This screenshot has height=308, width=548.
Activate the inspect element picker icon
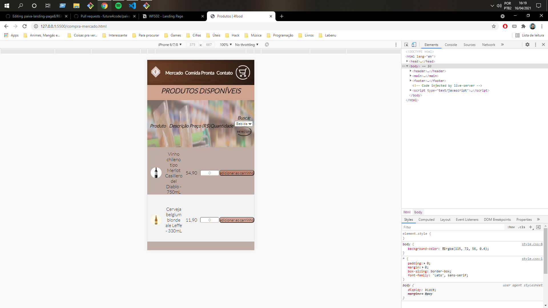[406, 44]
